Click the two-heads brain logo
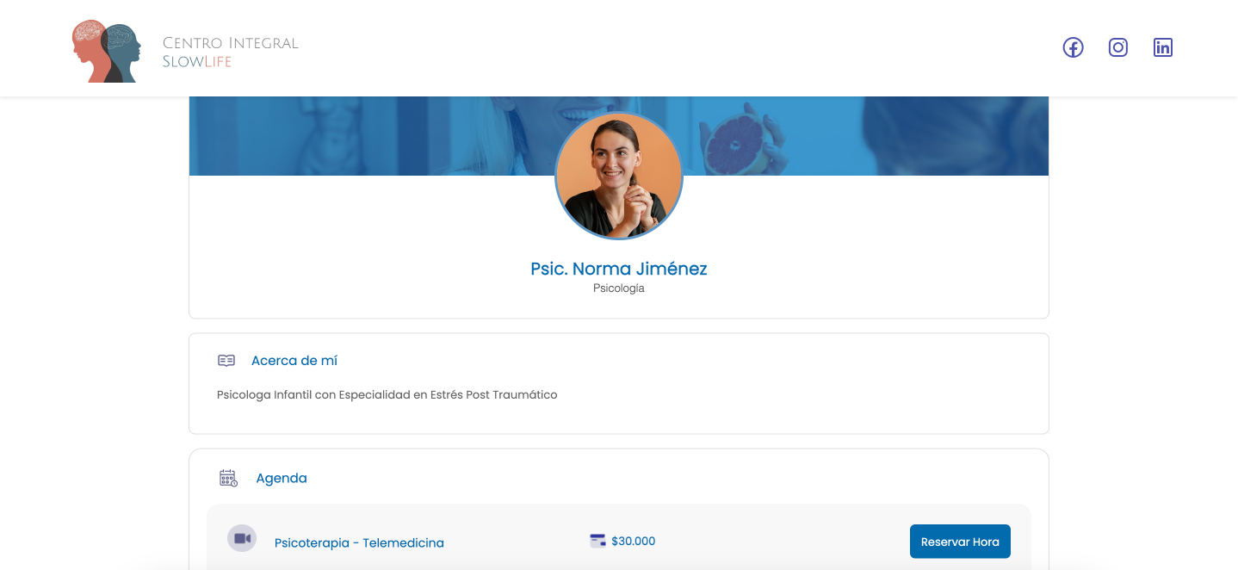1238x570 pixels. [107, 52]
